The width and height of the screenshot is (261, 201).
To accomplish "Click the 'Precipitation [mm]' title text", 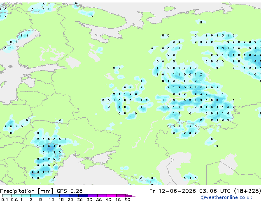I will tap(26, 191).
